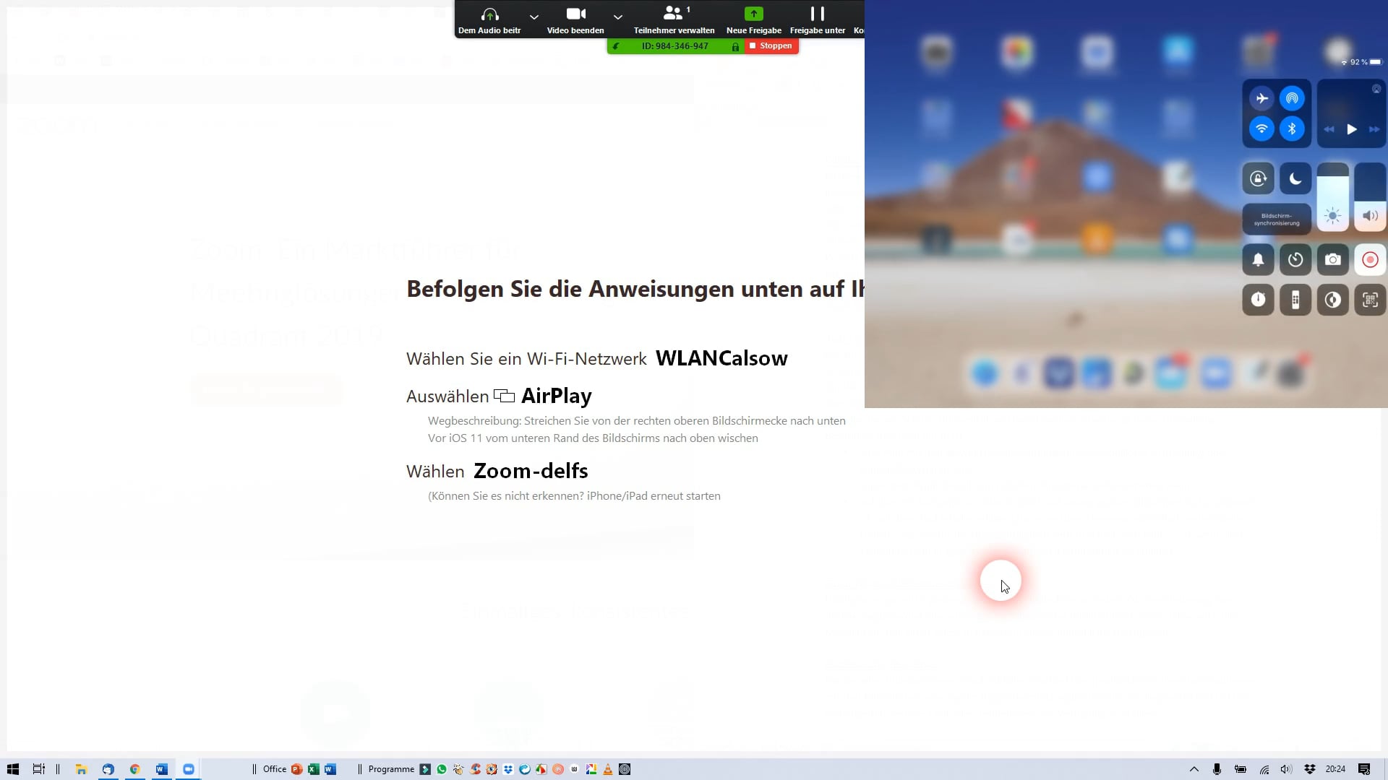This screenshot has height=780, width=1388.
Task: Open Teilnehmer verwalten in Zoom toolbar
Action: [x=674, y=19]
